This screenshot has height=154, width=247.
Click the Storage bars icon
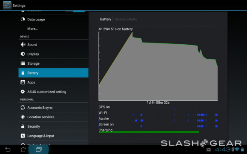[x=23, y=63]
